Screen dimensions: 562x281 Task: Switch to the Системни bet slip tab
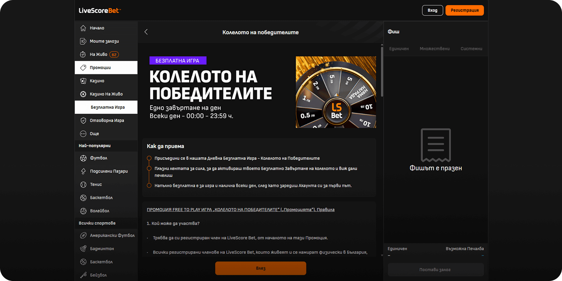pyautogui.click(x=471, y=49)
